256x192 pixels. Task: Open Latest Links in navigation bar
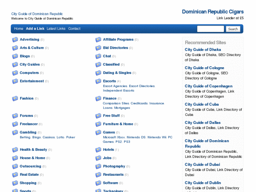click(56, 29)
